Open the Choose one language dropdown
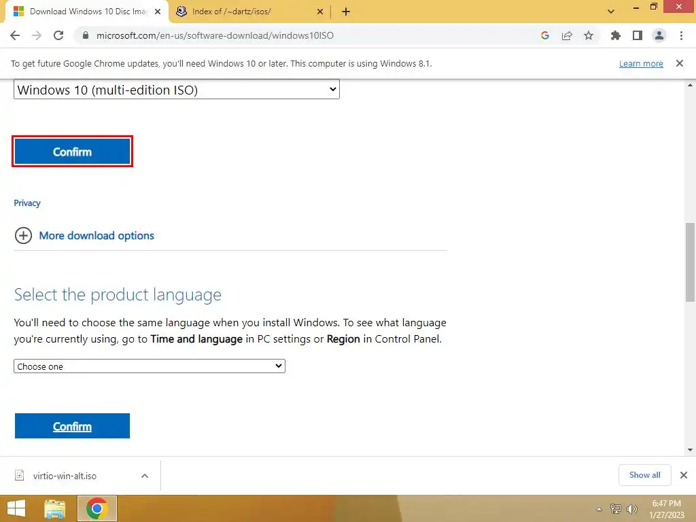 pos(149,366)
